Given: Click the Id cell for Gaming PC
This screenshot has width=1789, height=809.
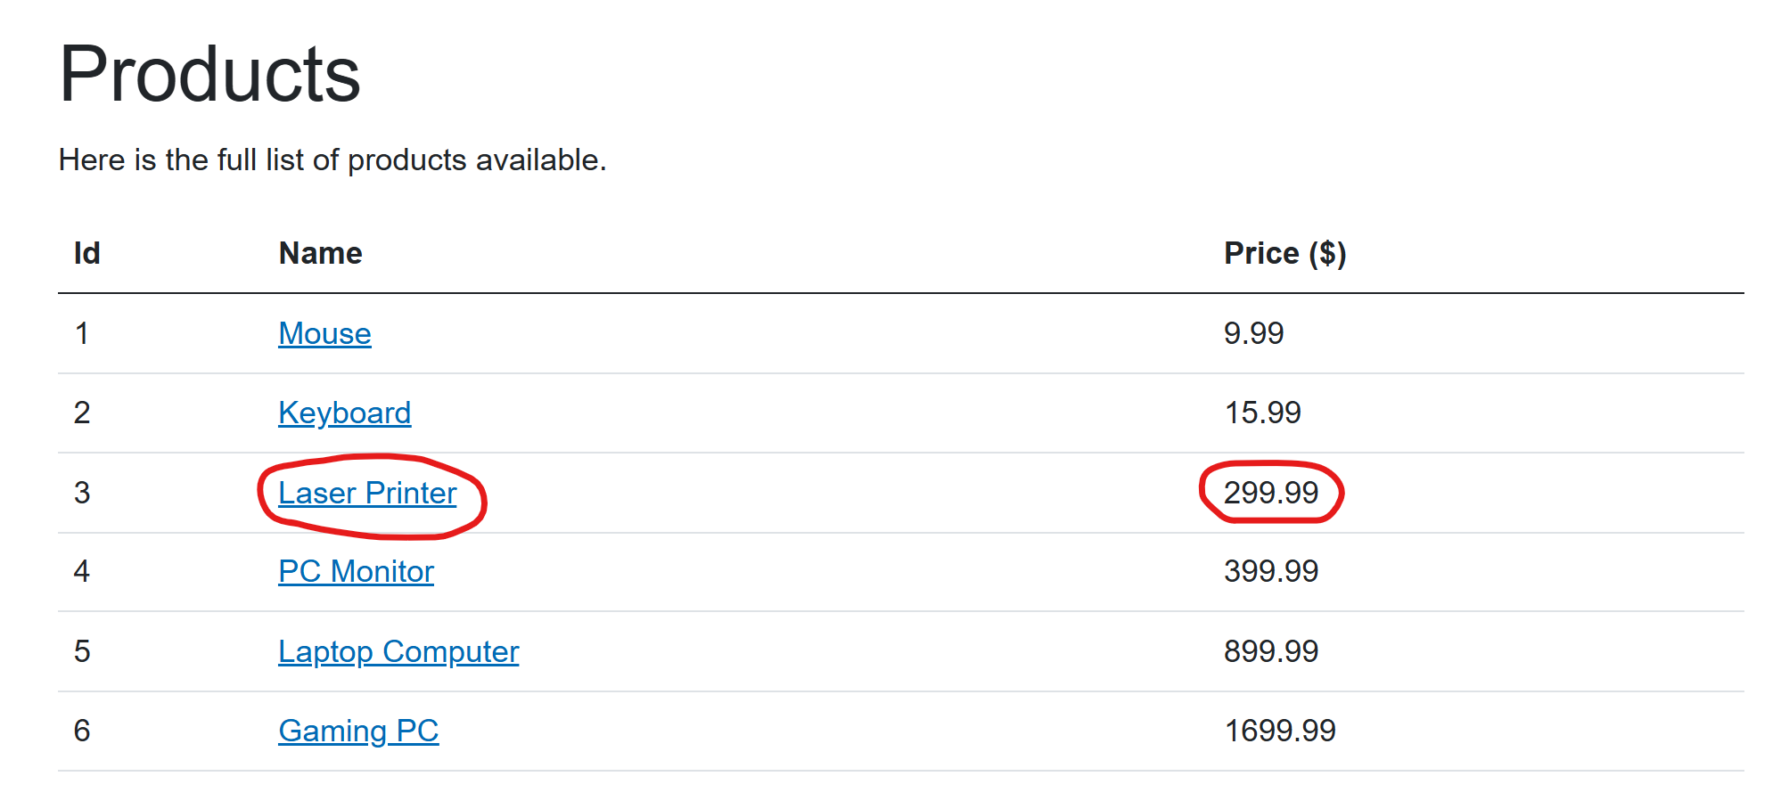Looking at the screenshot, I should coord(82,731).
